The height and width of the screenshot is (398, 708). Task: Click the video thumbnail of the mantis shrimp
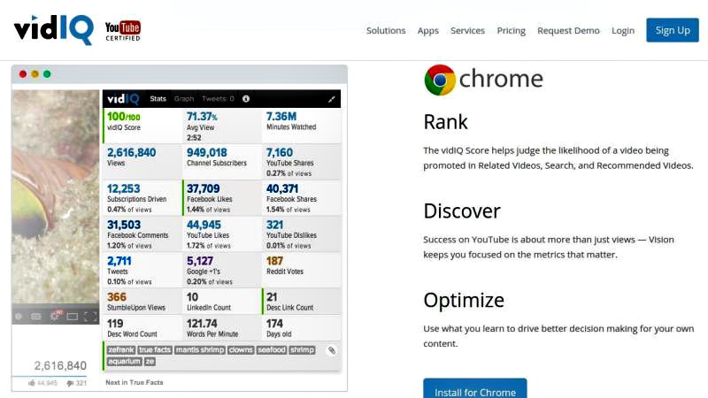tap(56, 196)
